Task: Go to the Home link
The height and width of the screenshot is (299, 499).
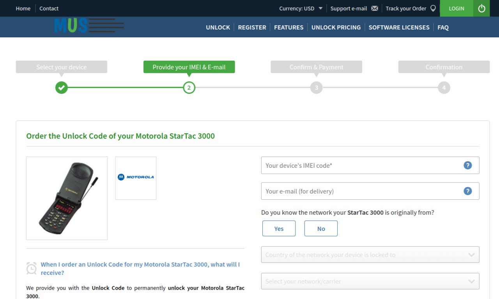Action: click(23, 9)
